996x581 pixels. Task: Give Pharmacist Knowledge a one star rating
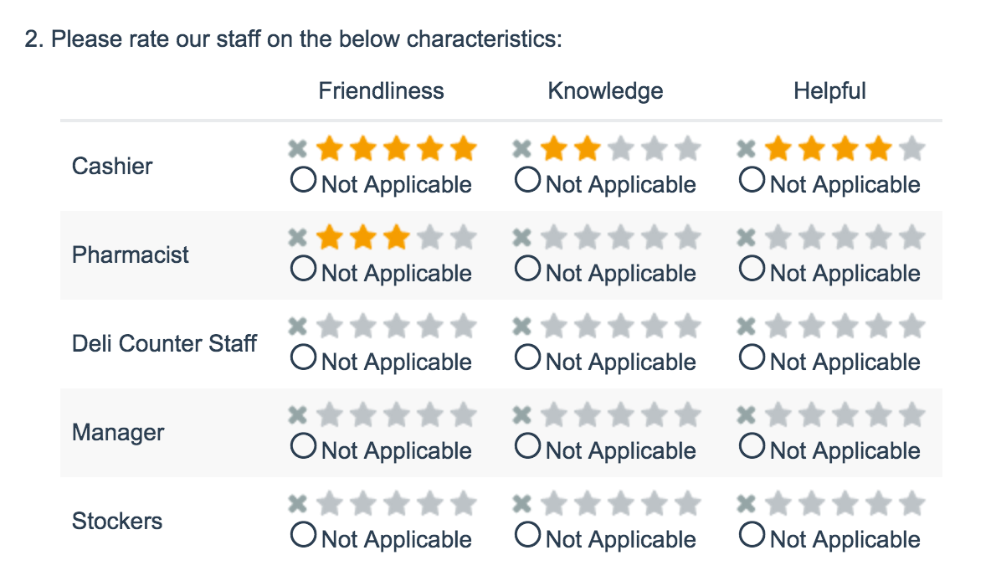tap(553, 239)
